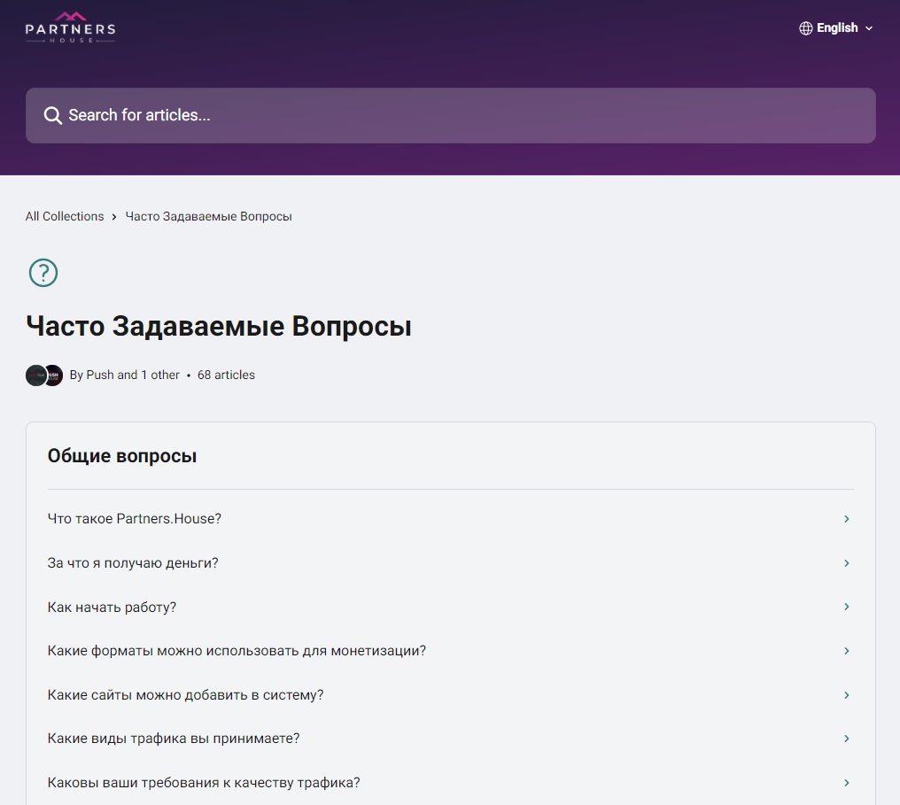Click the left dark author avatar
Viewport: 900px width, 805px height.
(x=35, y=375)
